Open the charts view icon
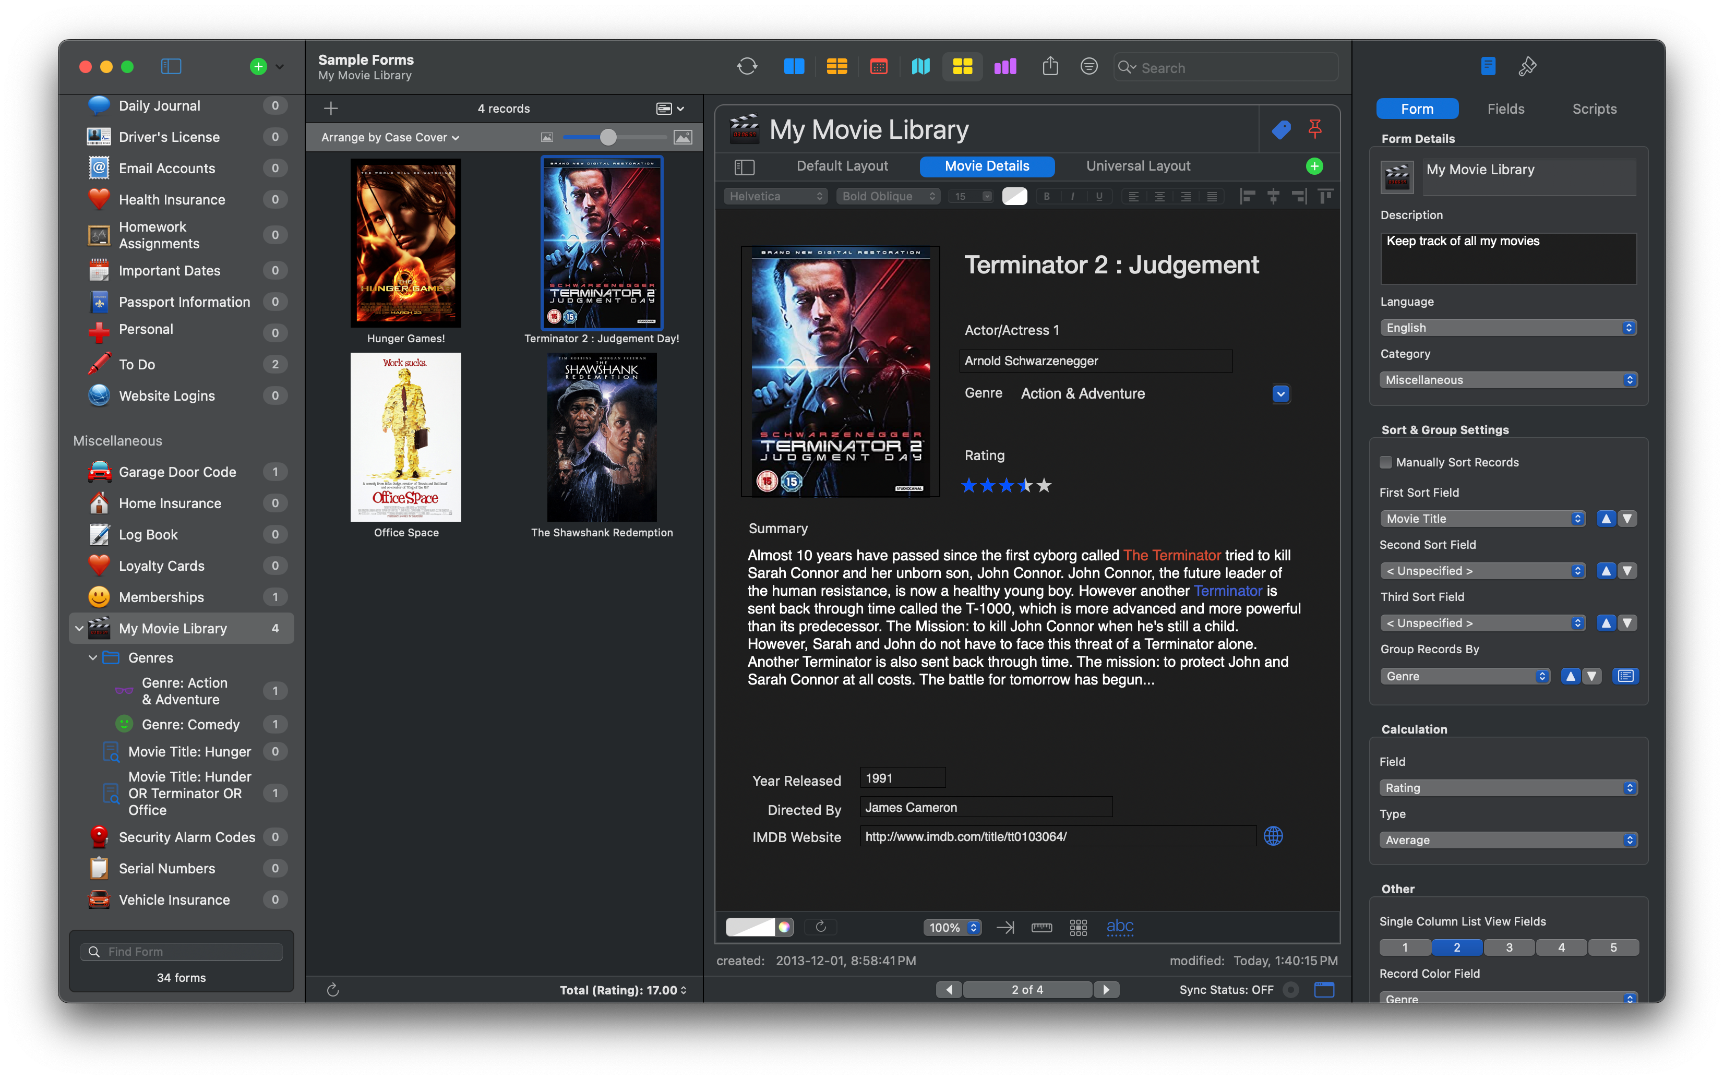Viewport: 1724px width, 1080px height. pos(1005,66)
